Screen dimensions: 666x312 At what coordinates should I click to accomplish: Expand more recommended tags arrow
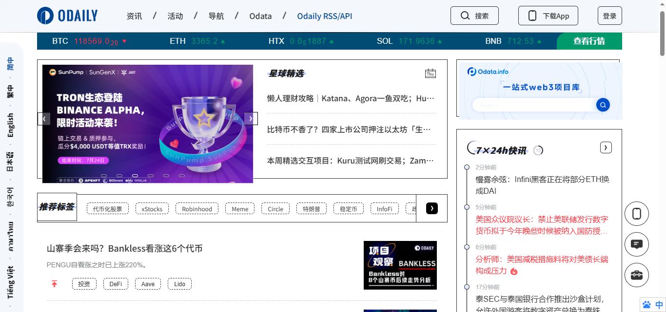[432, 208]
